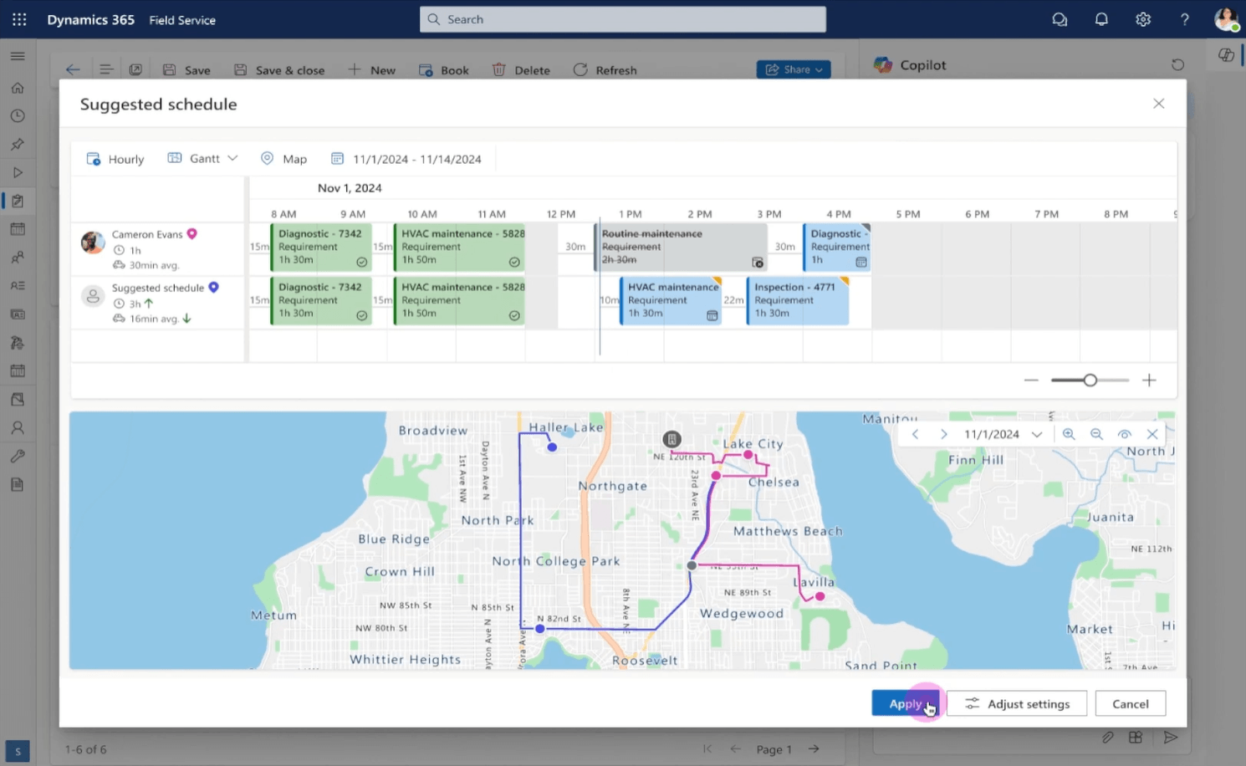Click Book in the command bar
The height and width of the screenshot is (766, 1246).
pyautogui.click(x=444, y=70)
